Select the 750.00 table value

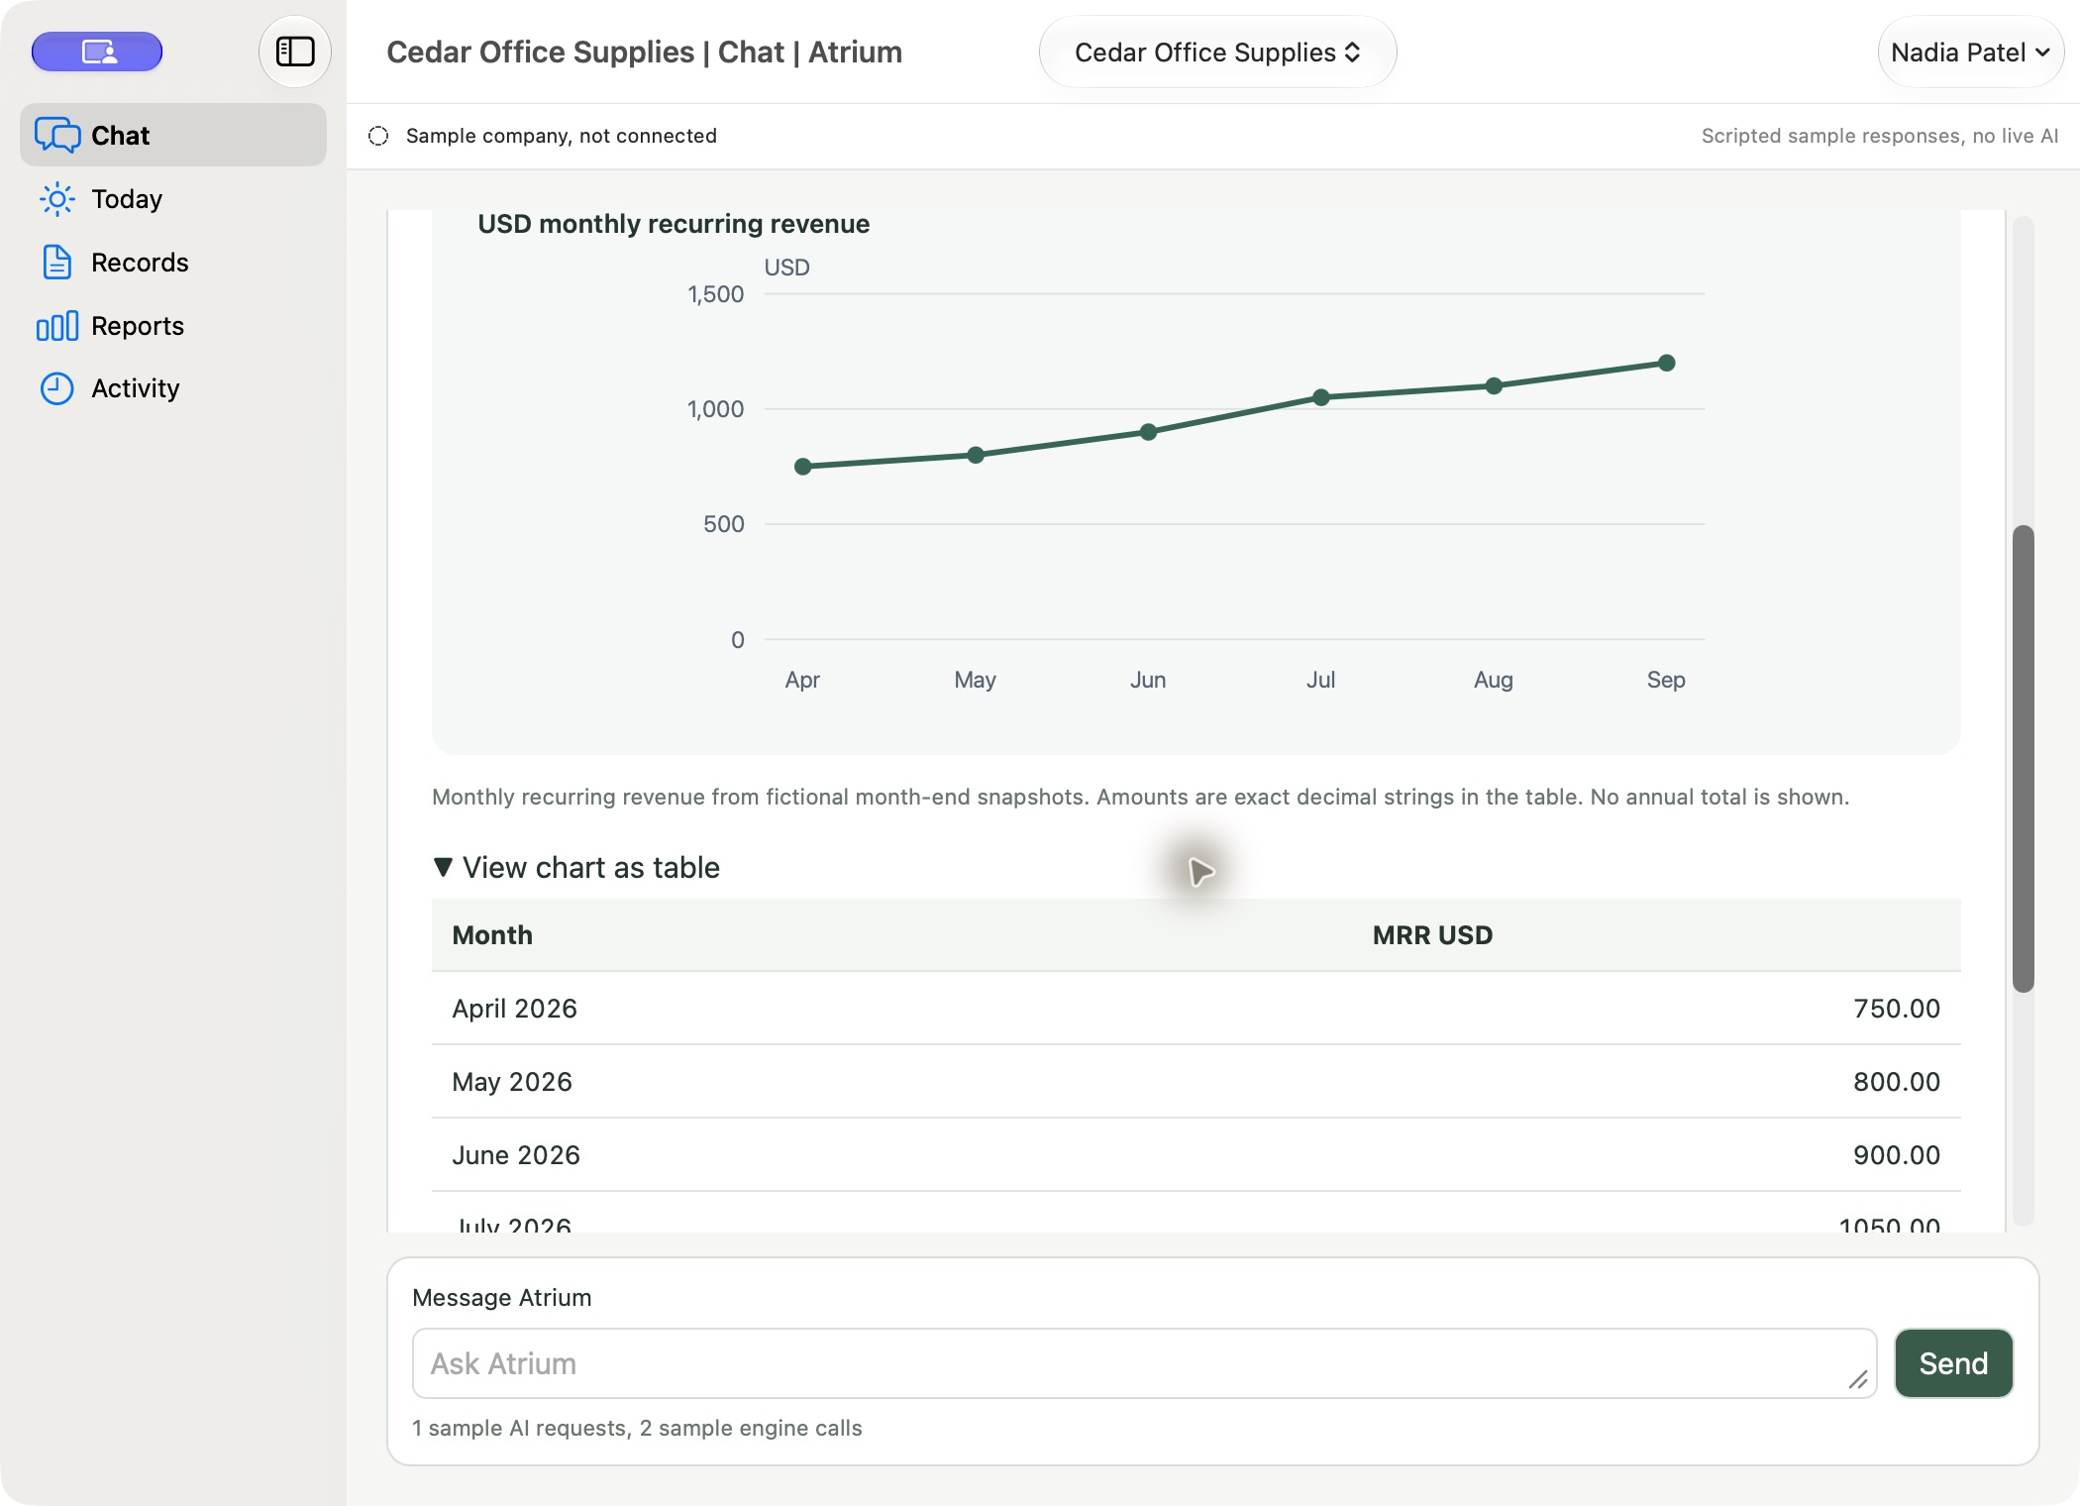(x=1897, y=1008)
